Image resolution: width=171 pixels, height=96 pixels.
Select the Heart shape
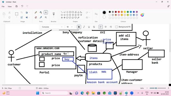76,18
